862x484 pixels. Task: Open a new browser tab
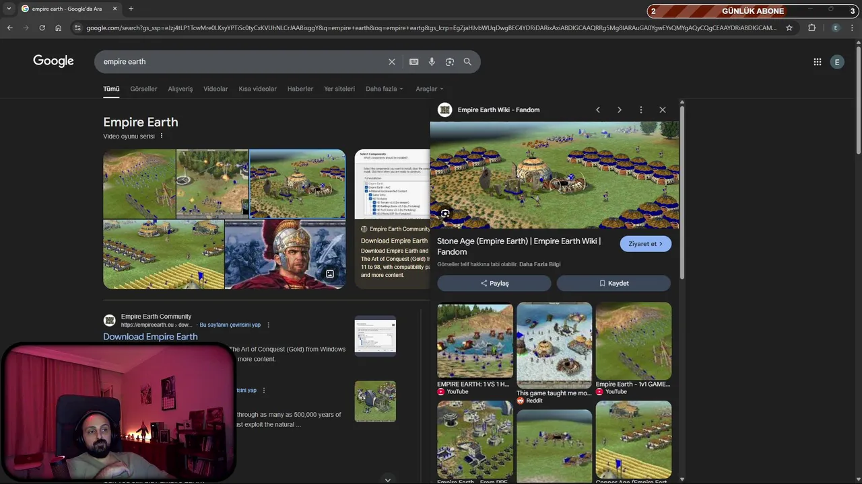coord(131,9)
